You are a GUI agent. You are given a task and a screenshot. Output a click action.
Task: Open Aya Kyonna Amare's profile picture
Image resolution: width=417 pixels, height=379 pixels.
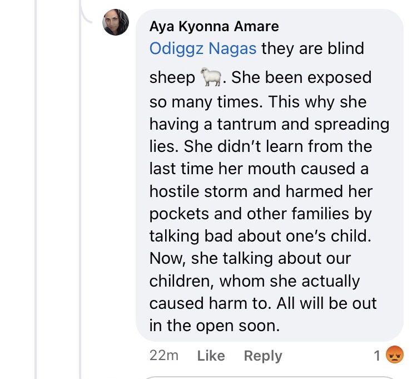click(x=116, y=22)
